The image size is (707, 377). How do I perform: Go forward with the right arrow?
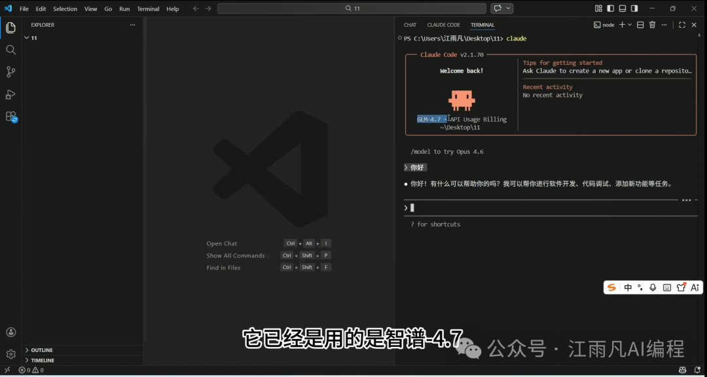208,9
